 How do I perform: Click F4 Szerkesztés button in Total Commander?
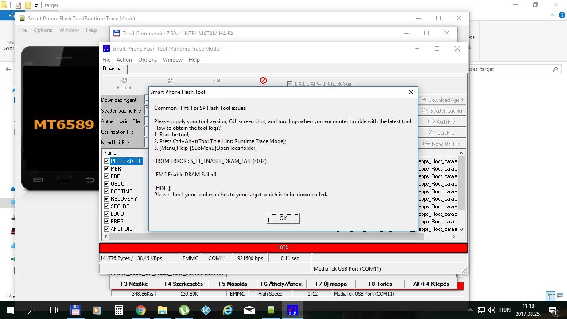[x=184, y=284]
